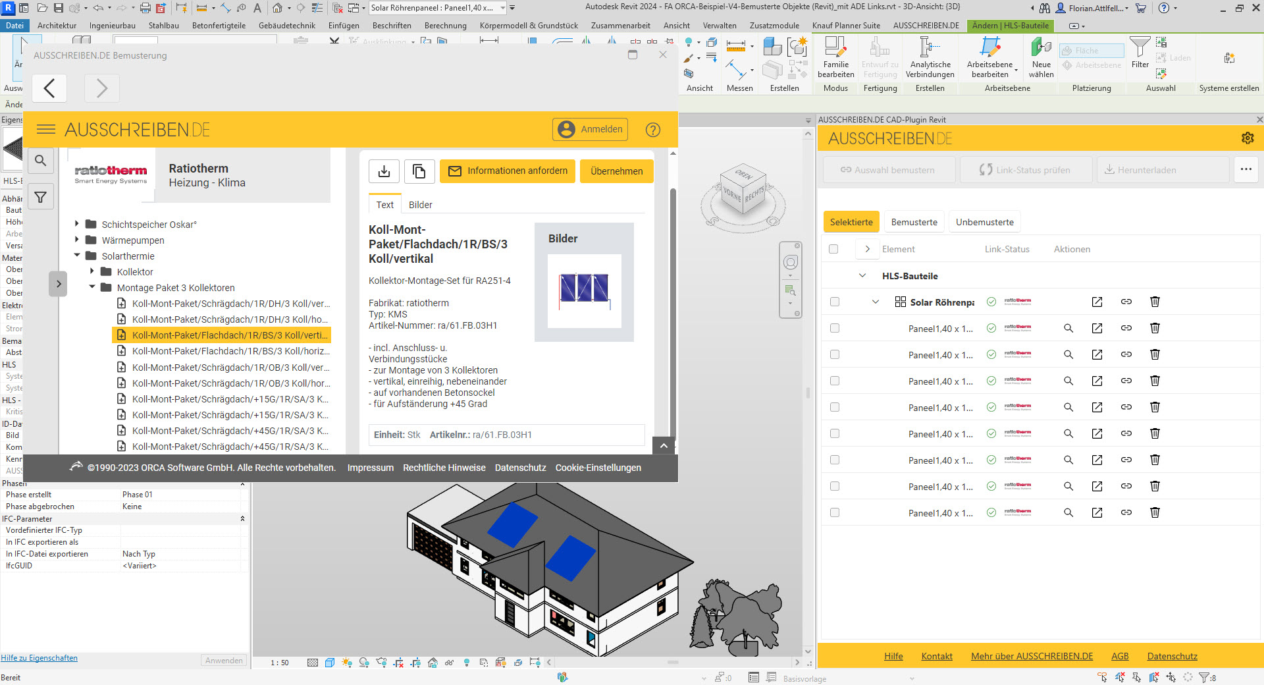Viewport: 1264px width, 685px height.
Task: Open the AUSSCHREIBEN.DE hamburger menu
Action: (x=46, y=129)
